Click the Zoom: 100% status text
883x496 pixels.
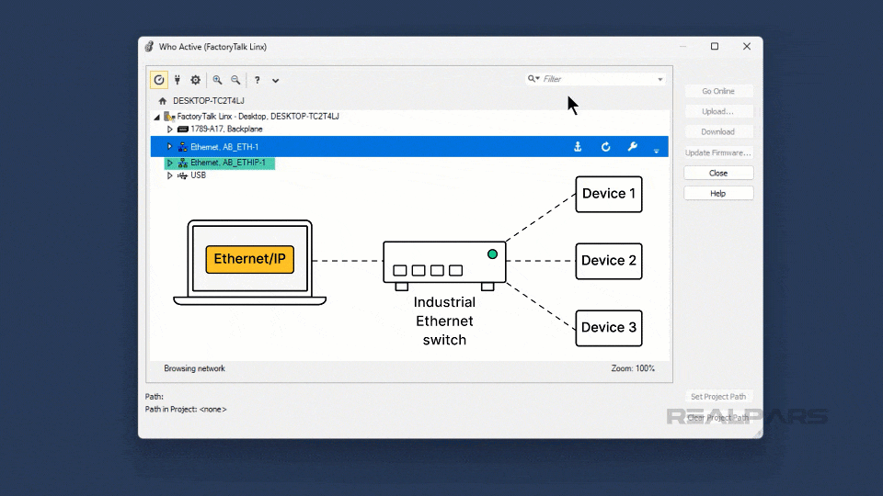click(633, 368)
